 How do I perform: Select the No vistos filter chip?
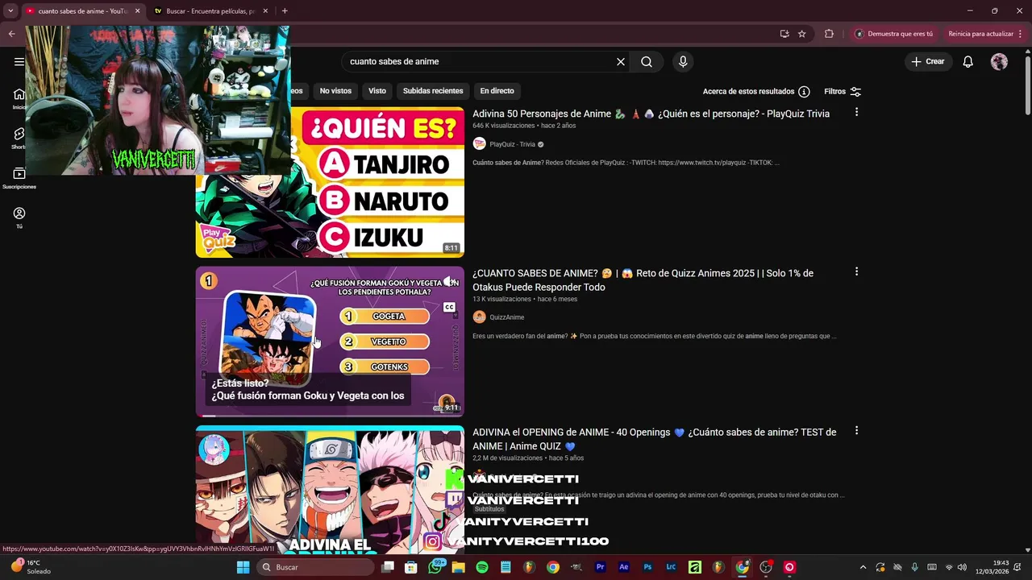335,91
